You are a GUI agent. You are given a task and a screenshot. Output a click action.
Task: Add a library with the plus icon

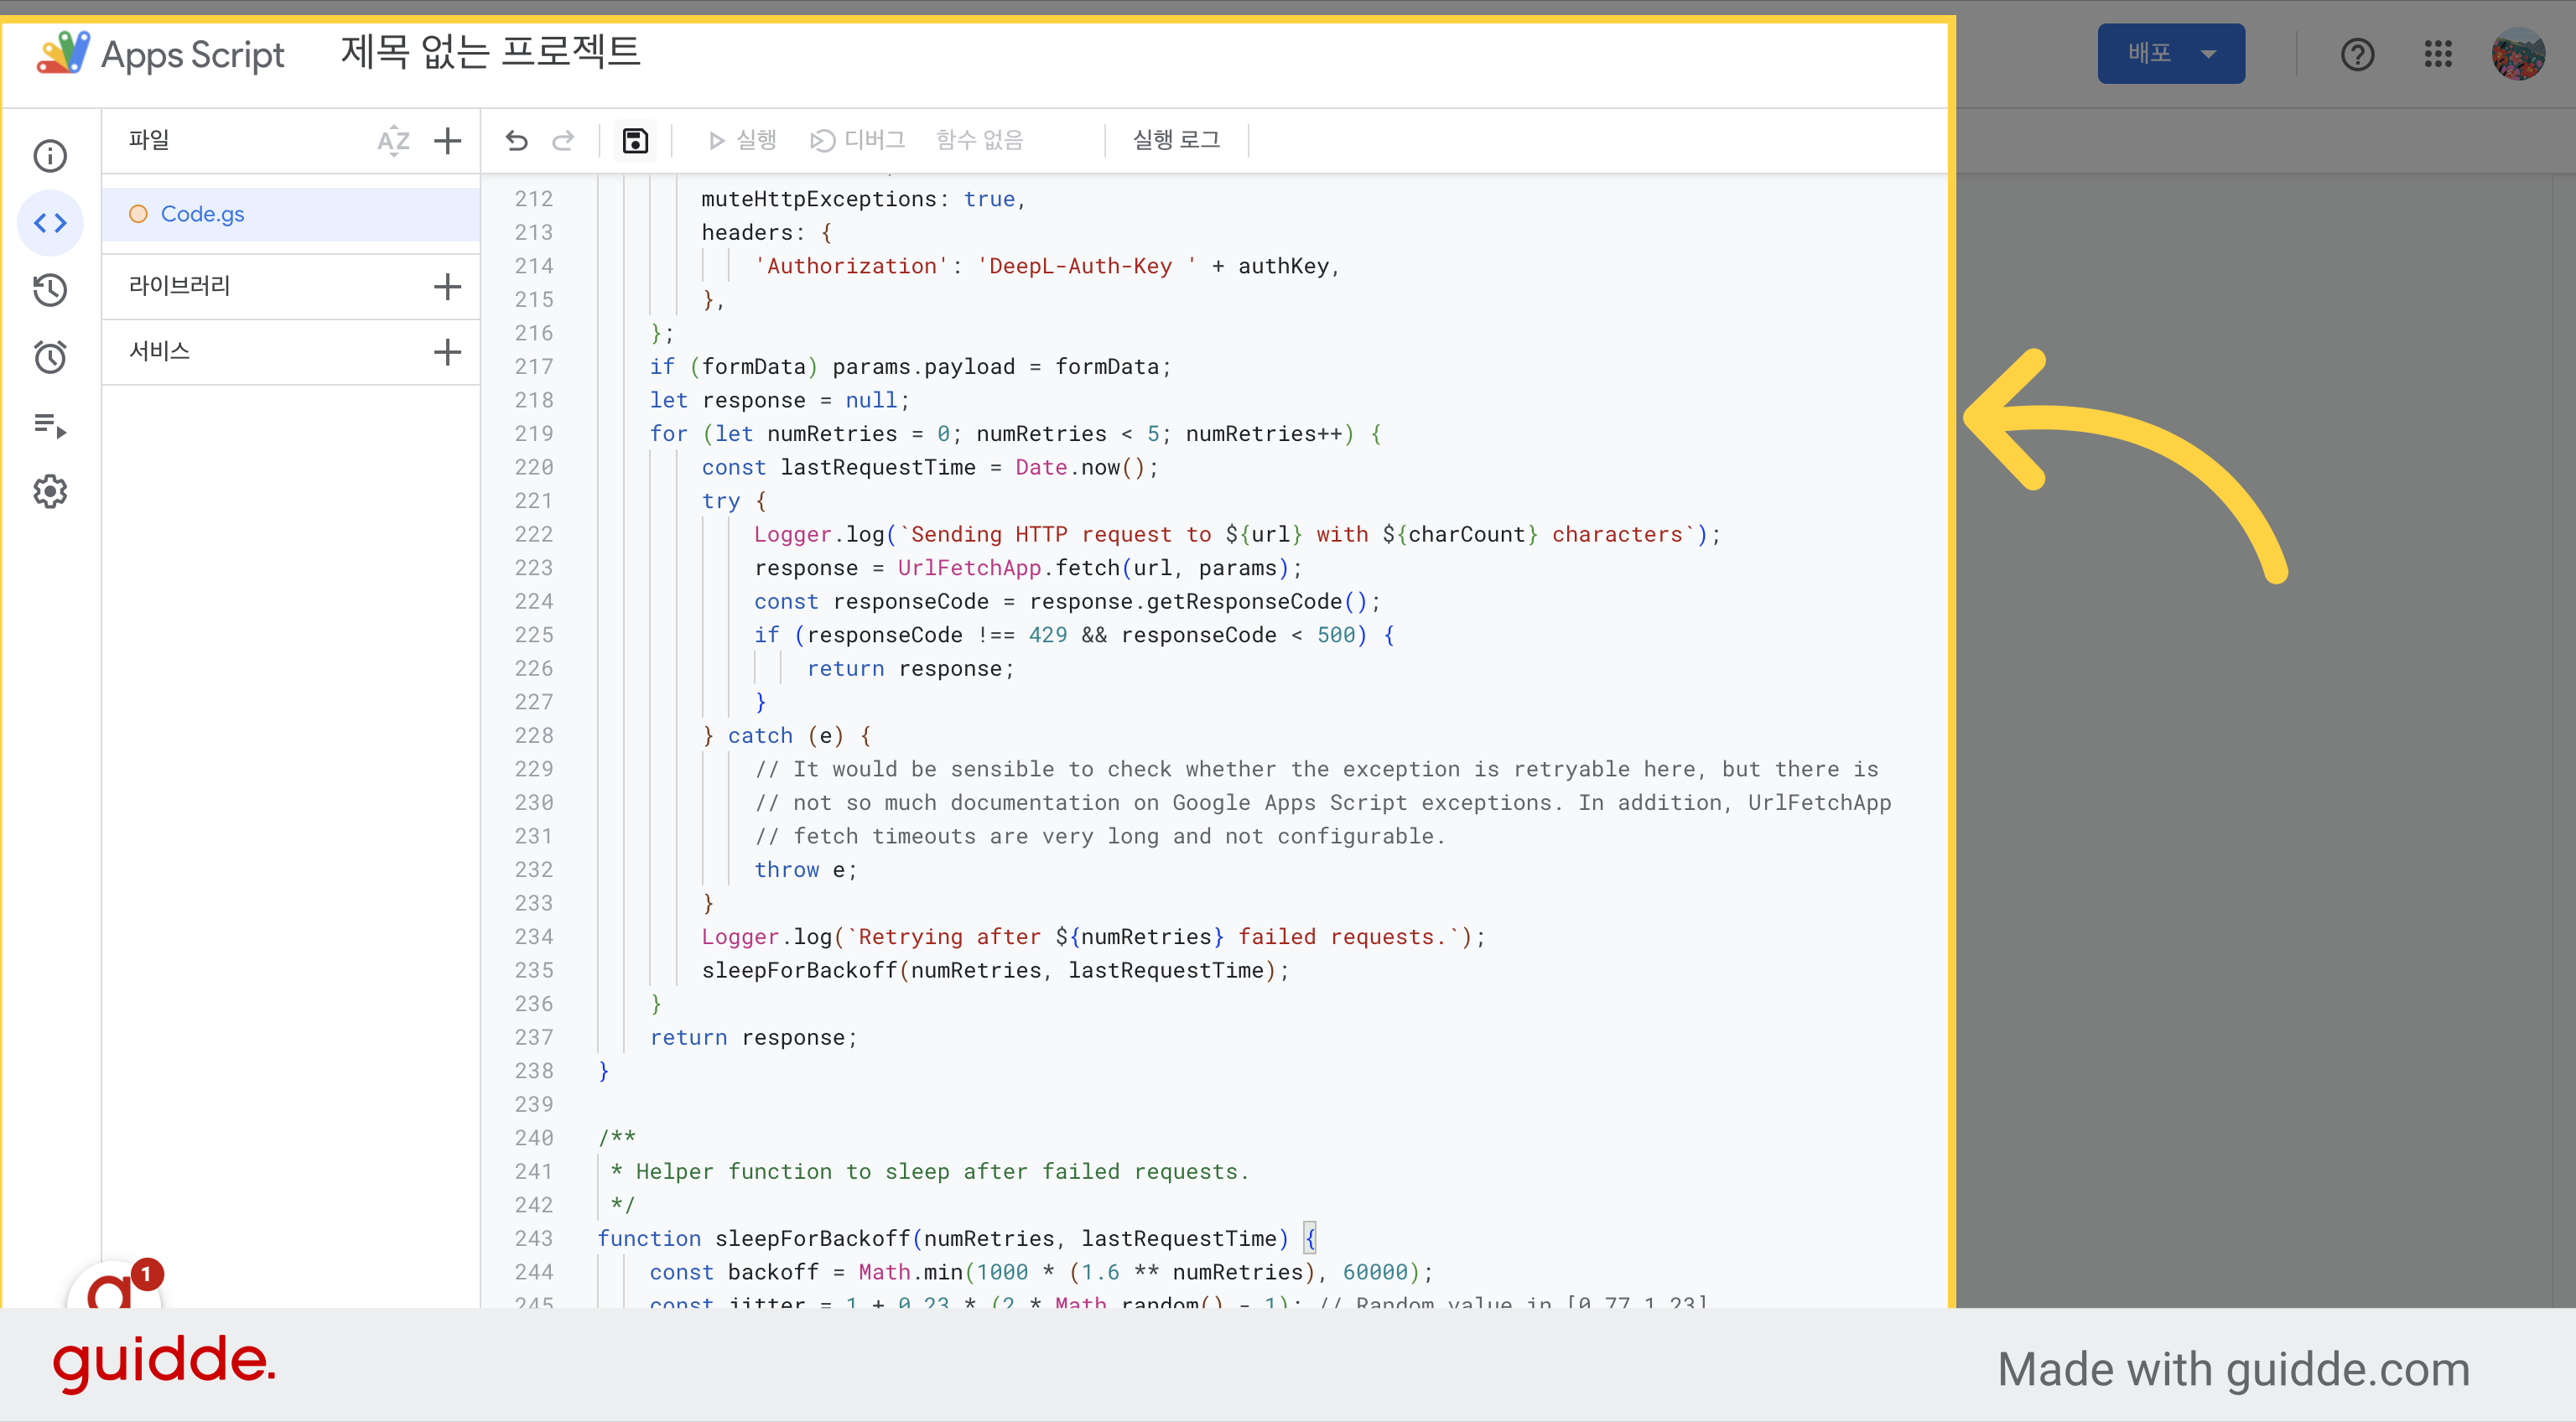coord(447,287)
